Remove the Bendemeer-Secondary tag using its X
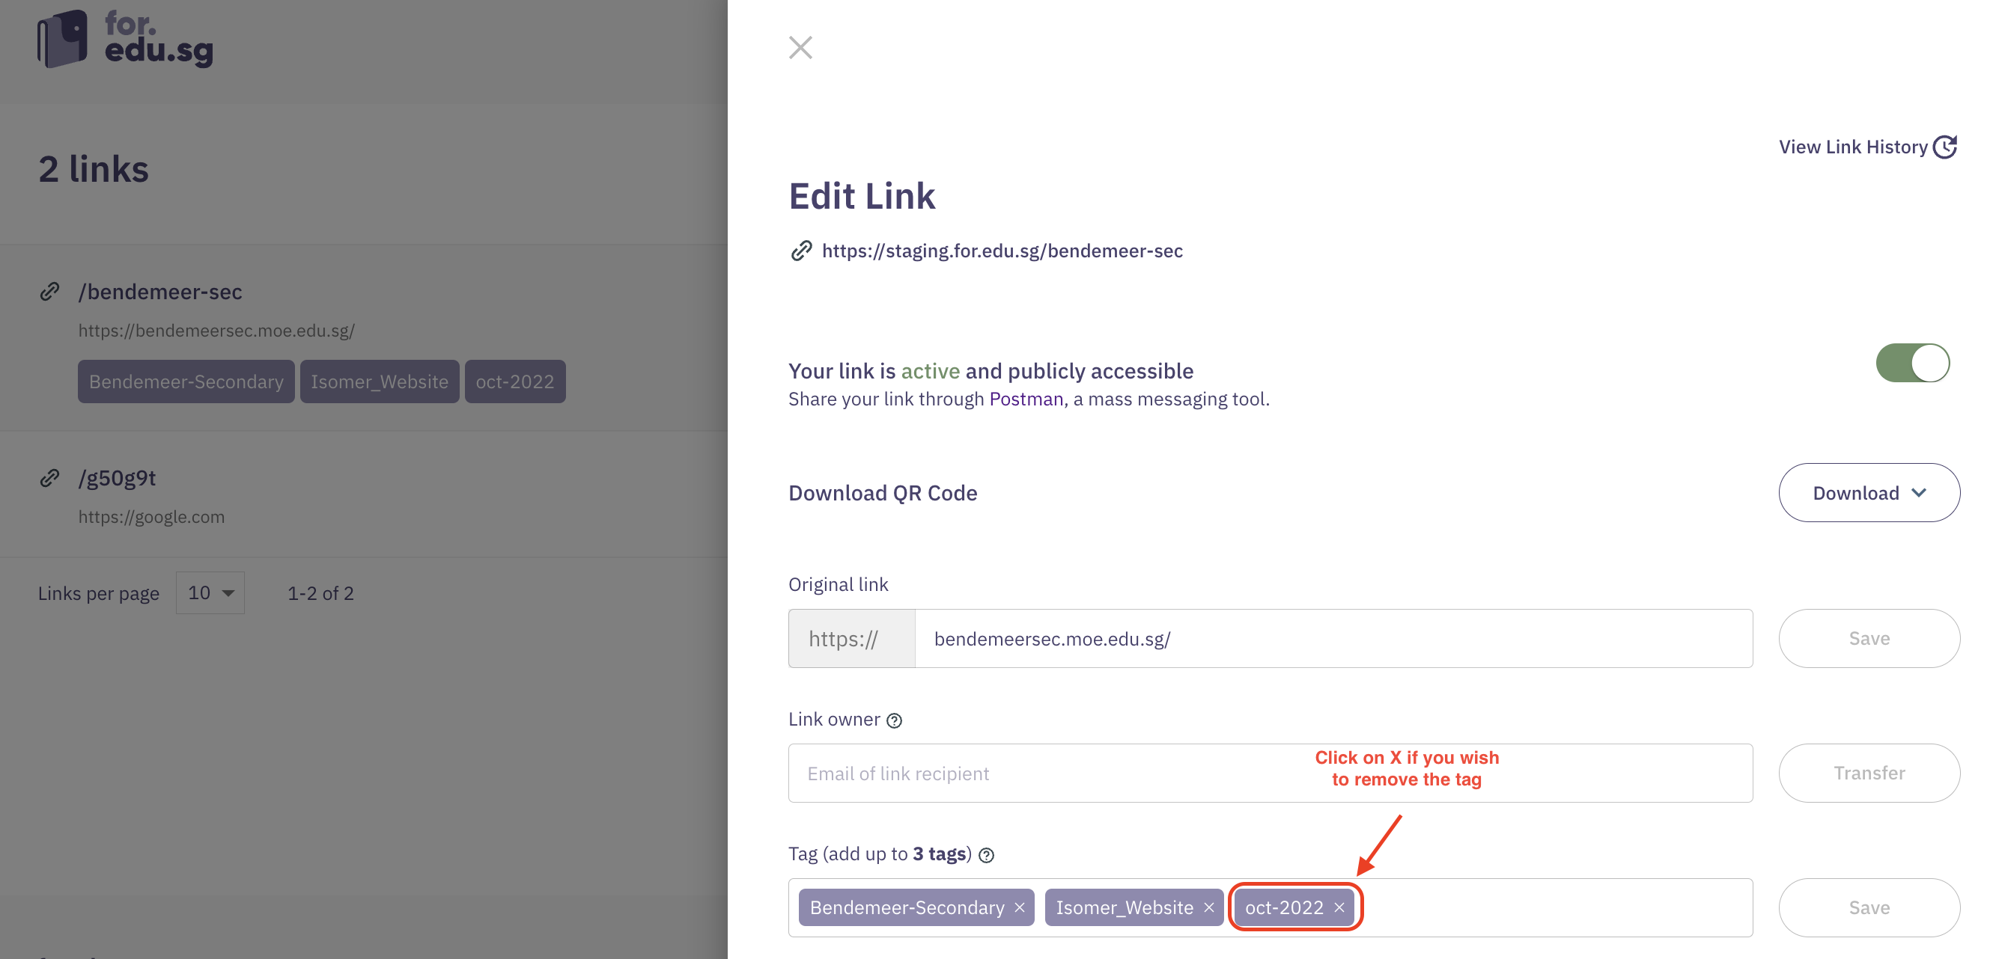Viewport: 1990px width, 959px height. click(x=1020, y=907)
